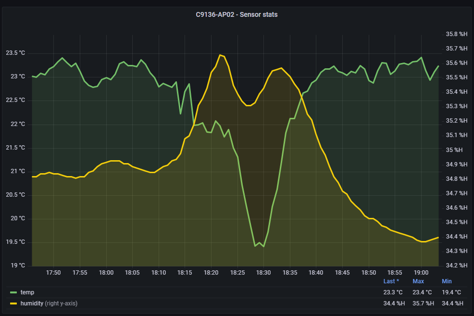This screenshot has height=316, width=474.
Task: Click the green temp legend color swatch
Action: (13, 292)
